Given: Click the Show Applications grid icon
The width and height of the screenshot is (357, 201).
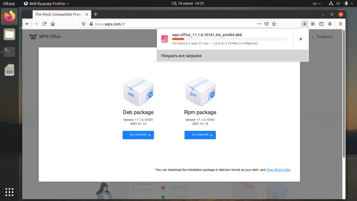Looking at the screenshot, I should [9, 192].
